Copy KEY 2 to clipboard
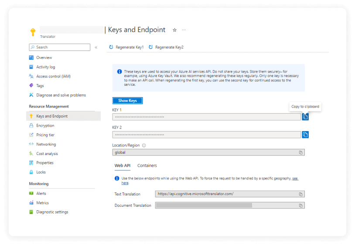 (x=305, y=135)
